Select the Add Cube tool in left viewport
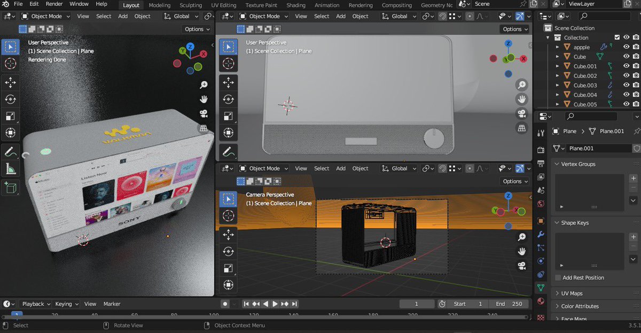Image resolution: width=641 pixels, height=333 pixels. click(x=10, y=188)
